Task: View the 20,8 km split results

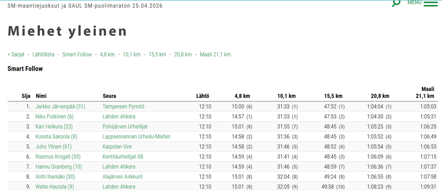Action: tap(183, 54)
